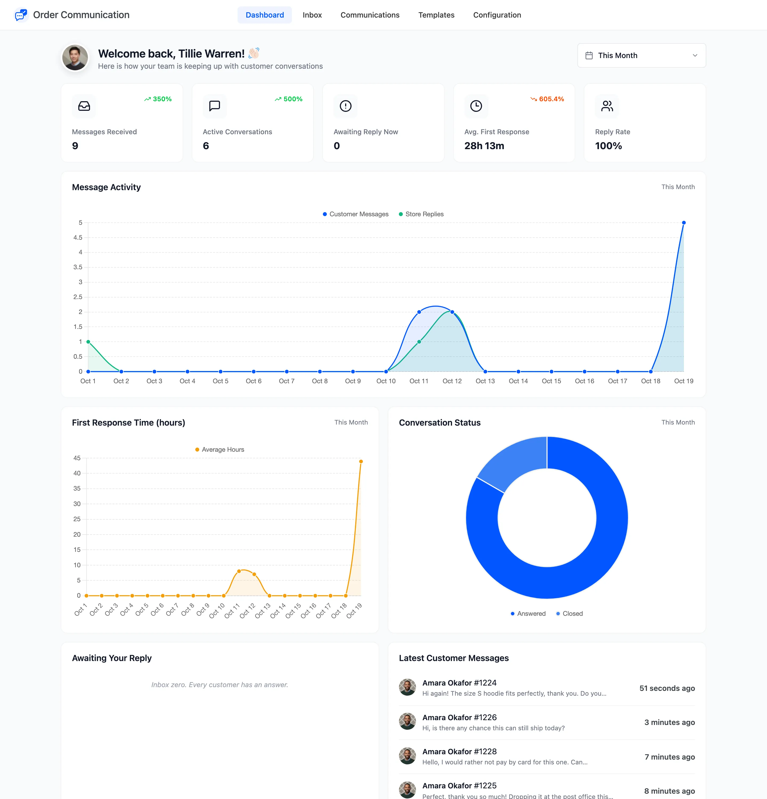Click the Messages Received inbox tray icon

[84, 106]
